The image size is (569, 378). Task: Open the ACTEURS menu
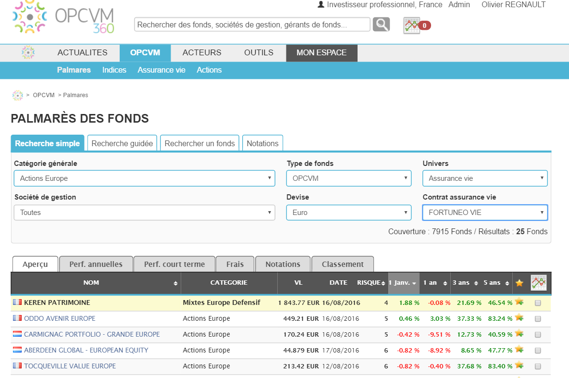[x=202, y=52]
